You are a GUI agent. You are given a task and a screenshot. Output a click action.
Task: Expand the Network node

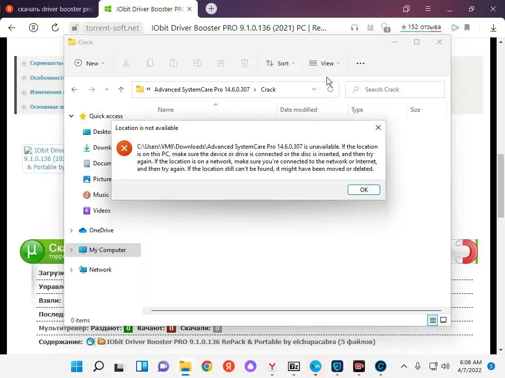coord(71,270)
